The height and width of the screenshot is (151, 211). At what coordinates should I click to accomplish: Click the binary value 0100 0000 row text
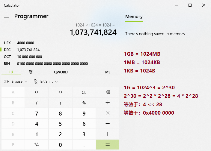52,63
